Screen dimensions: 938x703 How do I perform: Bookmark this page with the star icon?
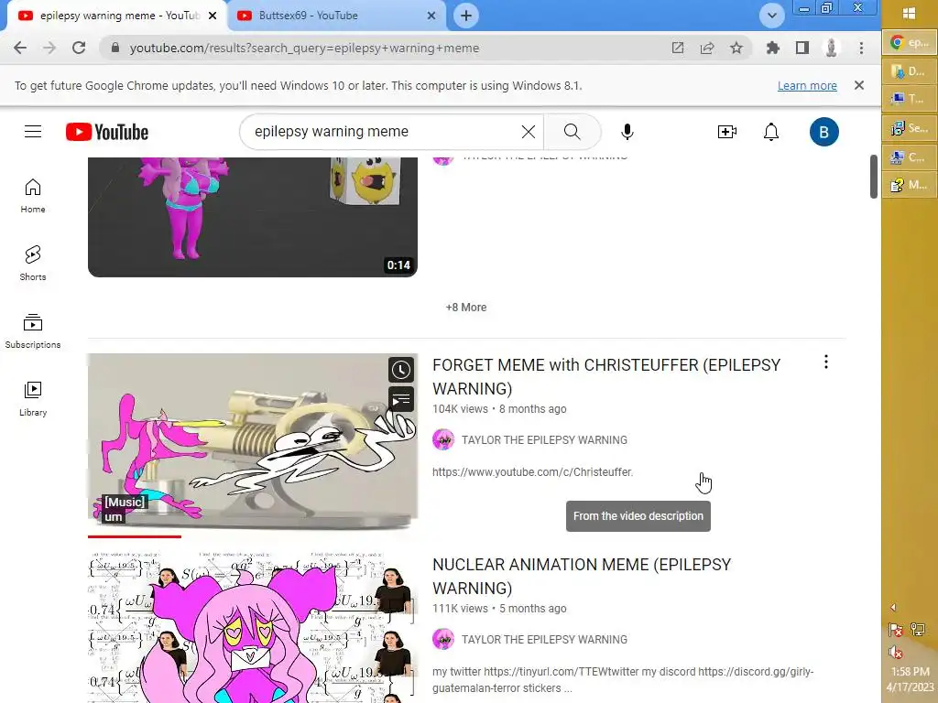[736, 48]
